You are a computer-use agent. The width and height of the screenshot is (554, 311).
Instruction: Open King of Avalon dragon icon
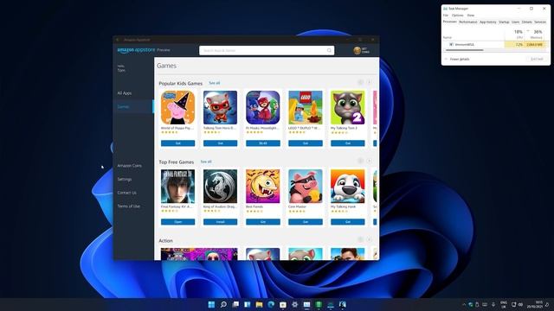point(220,187)
